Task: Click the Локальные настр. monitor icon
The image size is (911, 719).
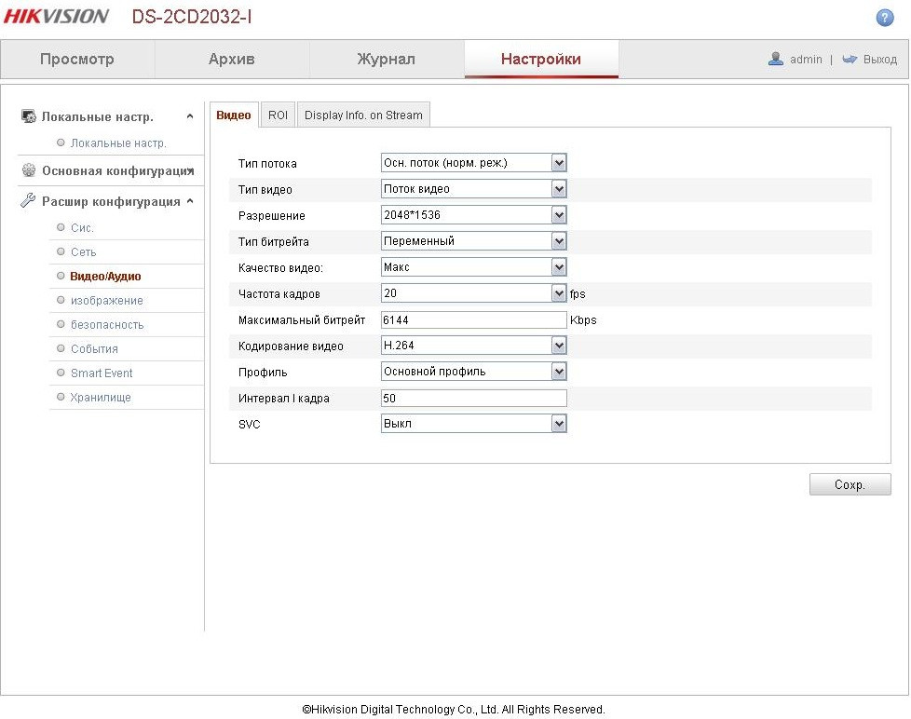Action: point(28,117)
